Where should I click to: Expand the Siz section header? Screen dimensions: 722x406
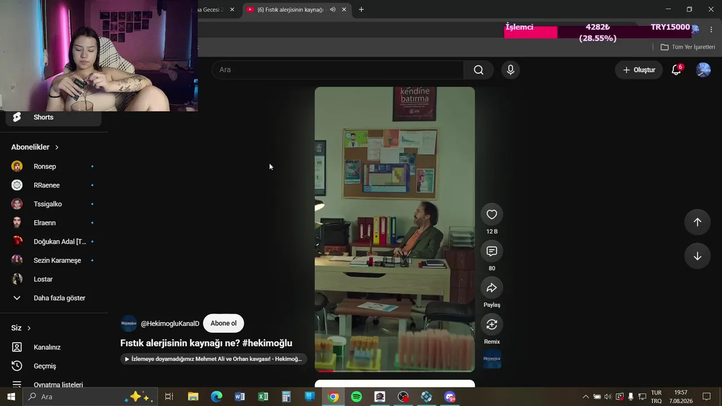coord(21,328)
